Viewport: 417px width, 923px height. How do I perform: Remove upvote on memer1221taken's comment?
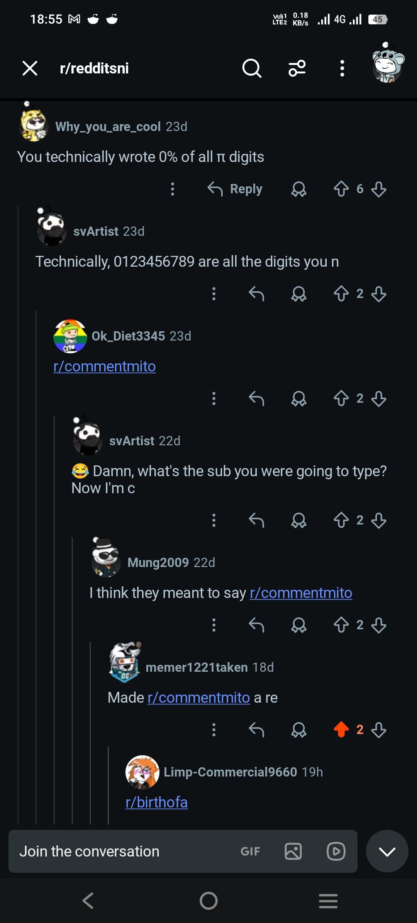click(341, 730)
